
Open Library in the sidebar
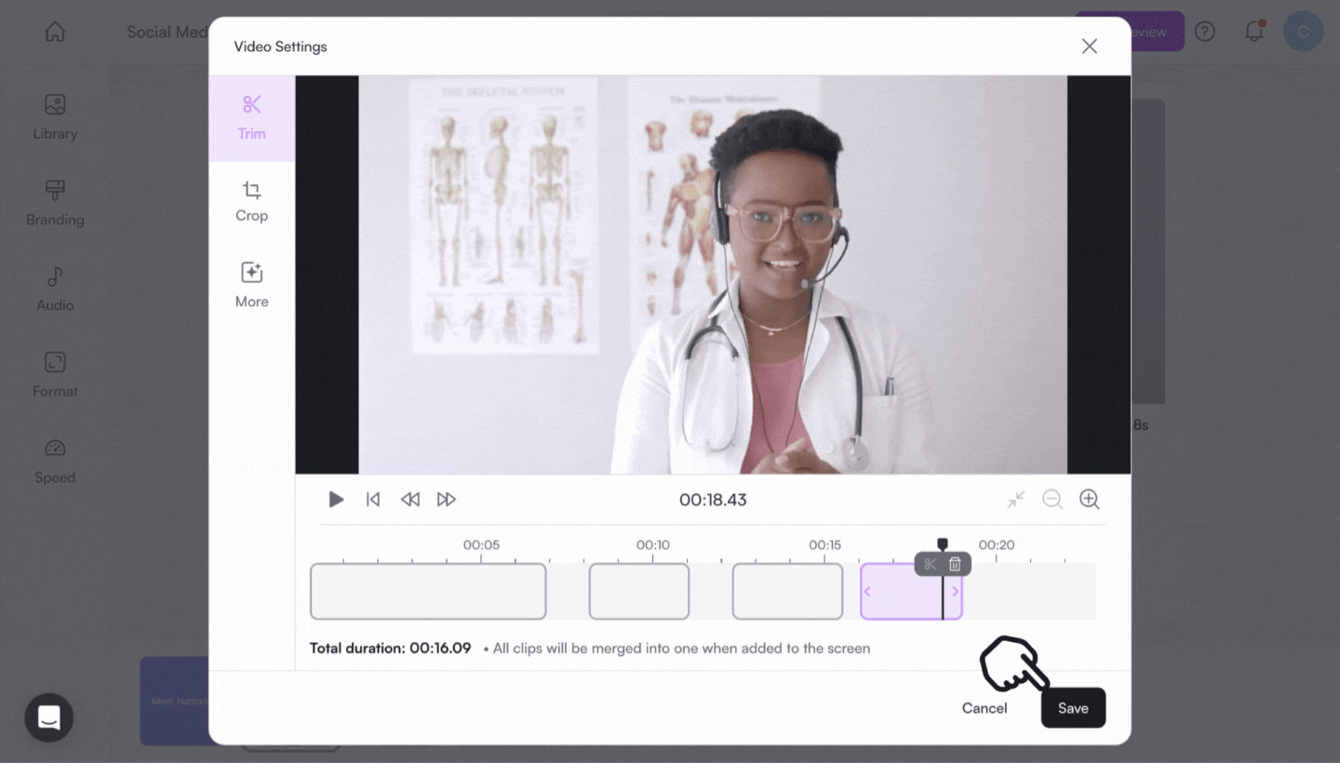(55, 117)
